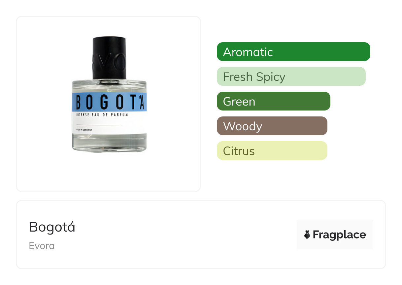
Task: Click the Intense Eau de Parfum text
Action: (102, 115)
